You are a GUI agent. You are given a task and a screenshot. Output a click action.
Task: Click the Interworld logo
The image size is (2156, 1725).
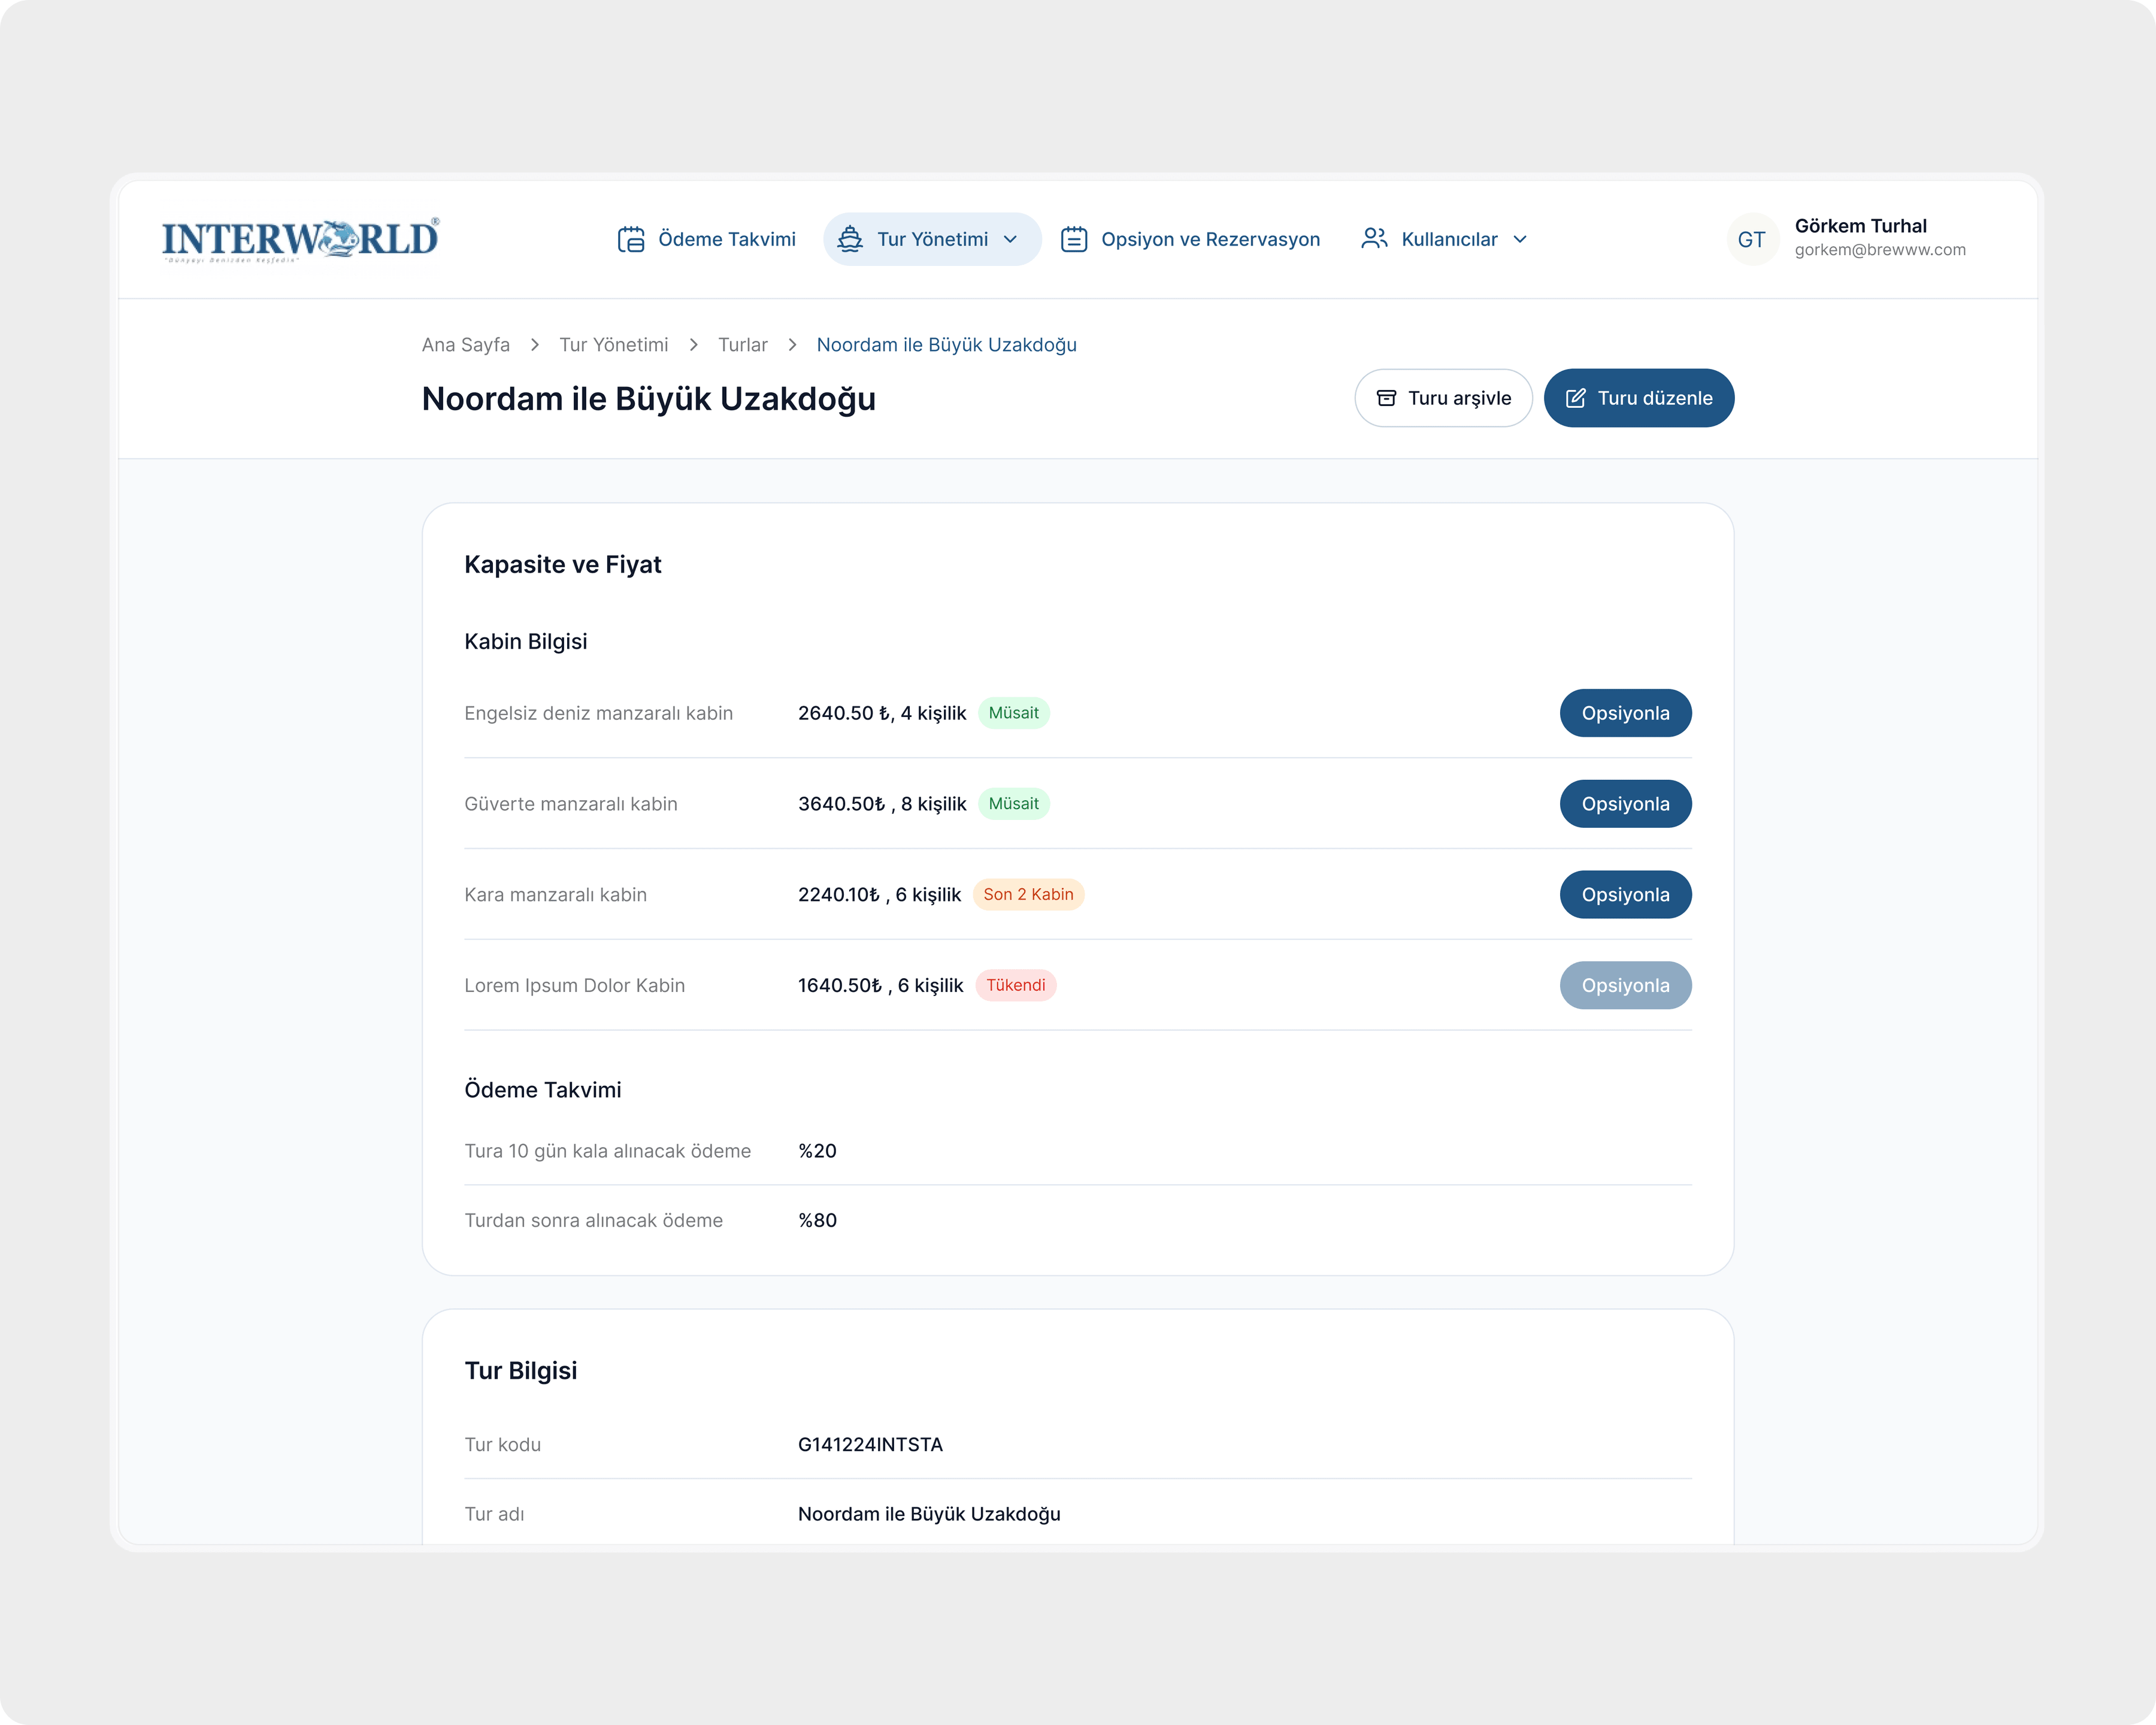pos(300,240)
